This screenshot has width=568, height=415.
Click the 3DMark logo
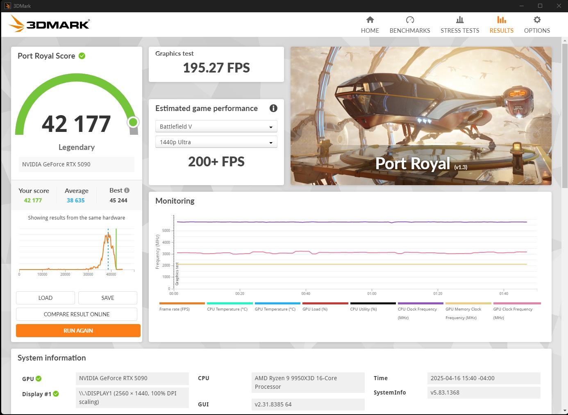pos(49,24)
